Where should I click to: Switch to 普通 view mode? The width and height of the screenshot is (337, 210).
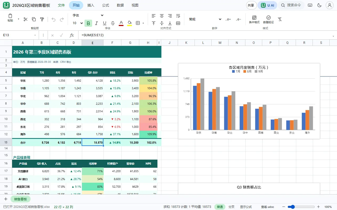[219, 207]
